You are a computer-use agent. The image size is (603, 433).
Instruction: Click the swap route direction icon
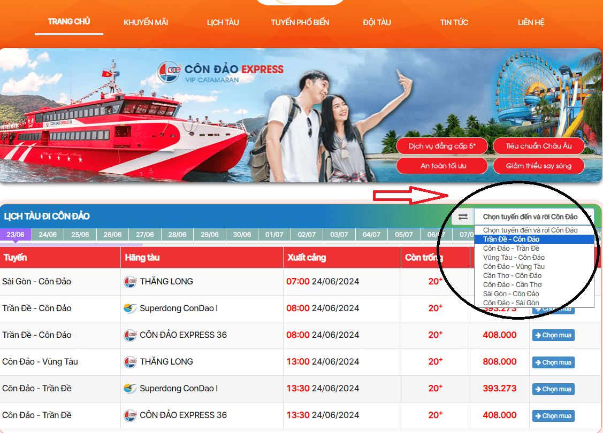463,216
